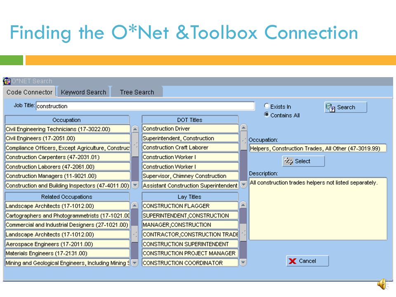Viewport: 396px width, 297px height.
Task: Click in the Job Title input field
Action: (x=145, y=106)
